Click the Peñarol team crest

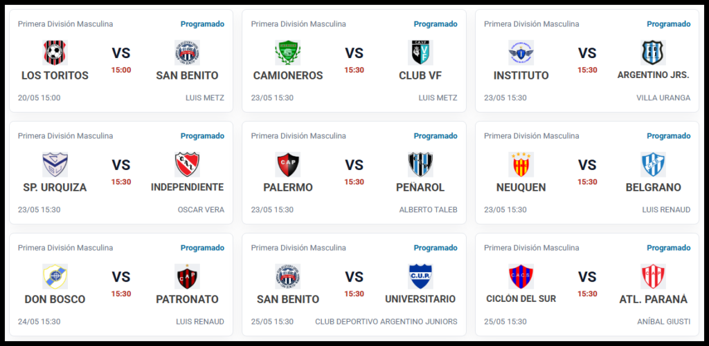click(x=420, y=164)
